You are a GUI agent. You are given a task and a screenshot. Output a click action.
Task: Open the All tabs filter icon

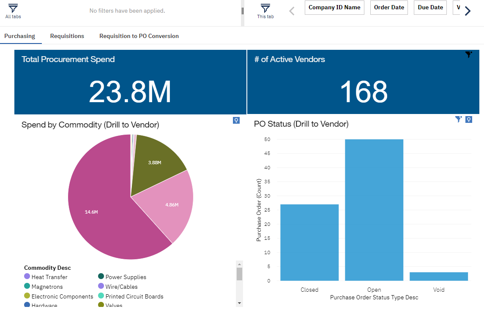coord(13,8)
